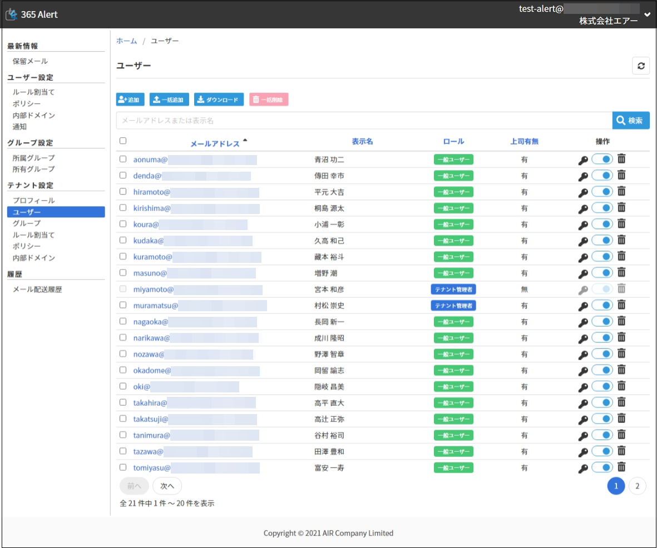The height and width of the screenshot is (548, 657).
Task: Click the key icon for oki
Action: pyautogui.click(x=582, y=387)
